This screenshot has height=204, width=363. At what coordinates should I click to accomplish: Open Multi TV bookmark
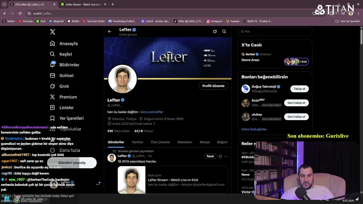point(257,21)
